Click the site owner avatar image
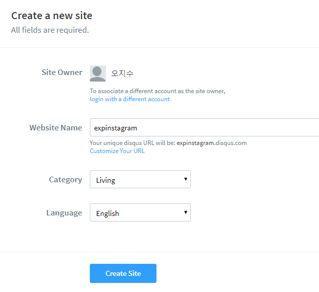This screenshot has width=319, height=292. tap(97, 74)
